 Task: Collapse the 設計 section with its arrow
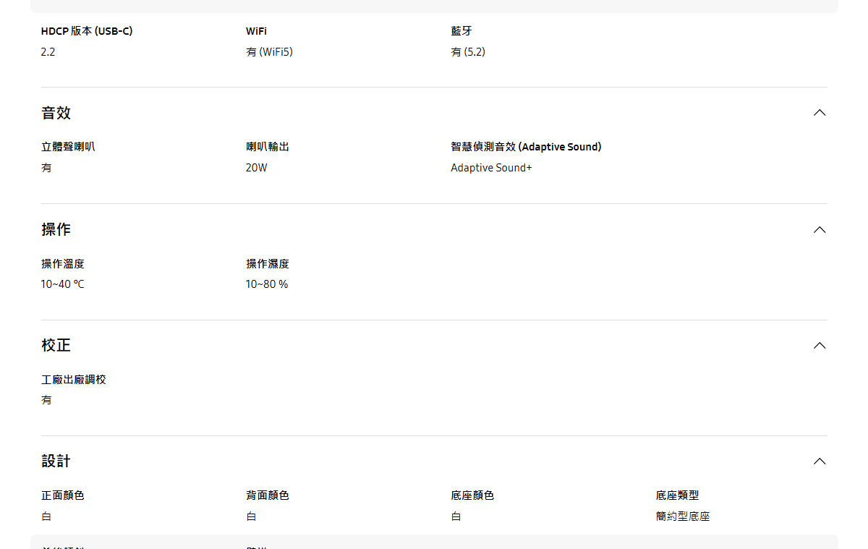point(819,461)
